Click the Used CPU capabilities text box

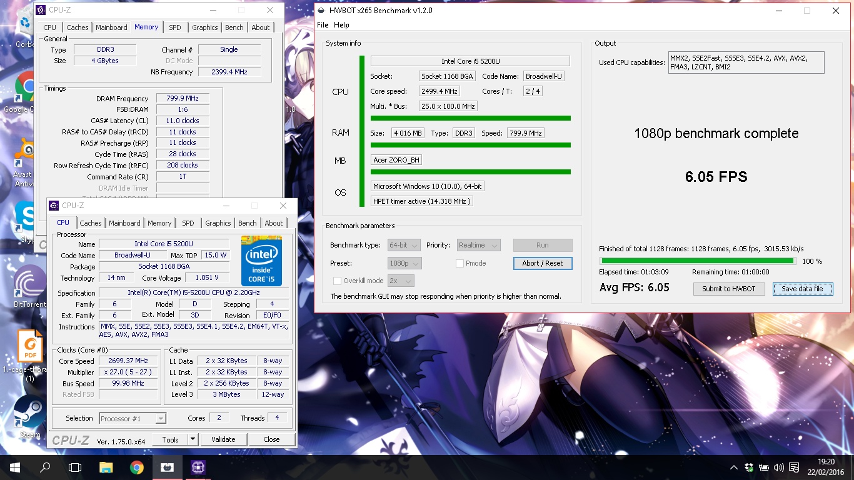[746, 62]
